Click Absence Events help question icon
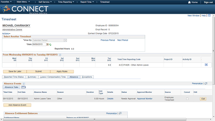This screenshot has height=121, width=215. click(24, 84)
